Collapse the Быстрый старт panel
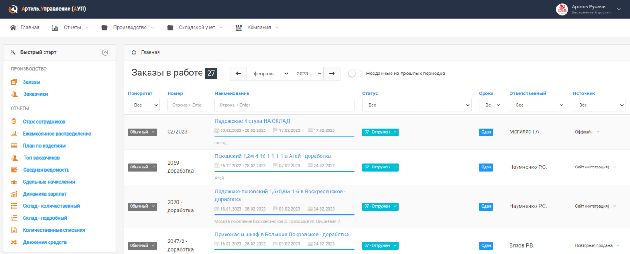Screen dimensions: 630x254 coord(105,52)
